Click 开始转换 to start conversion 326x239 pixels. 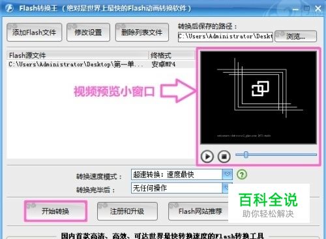pos(55,211)
